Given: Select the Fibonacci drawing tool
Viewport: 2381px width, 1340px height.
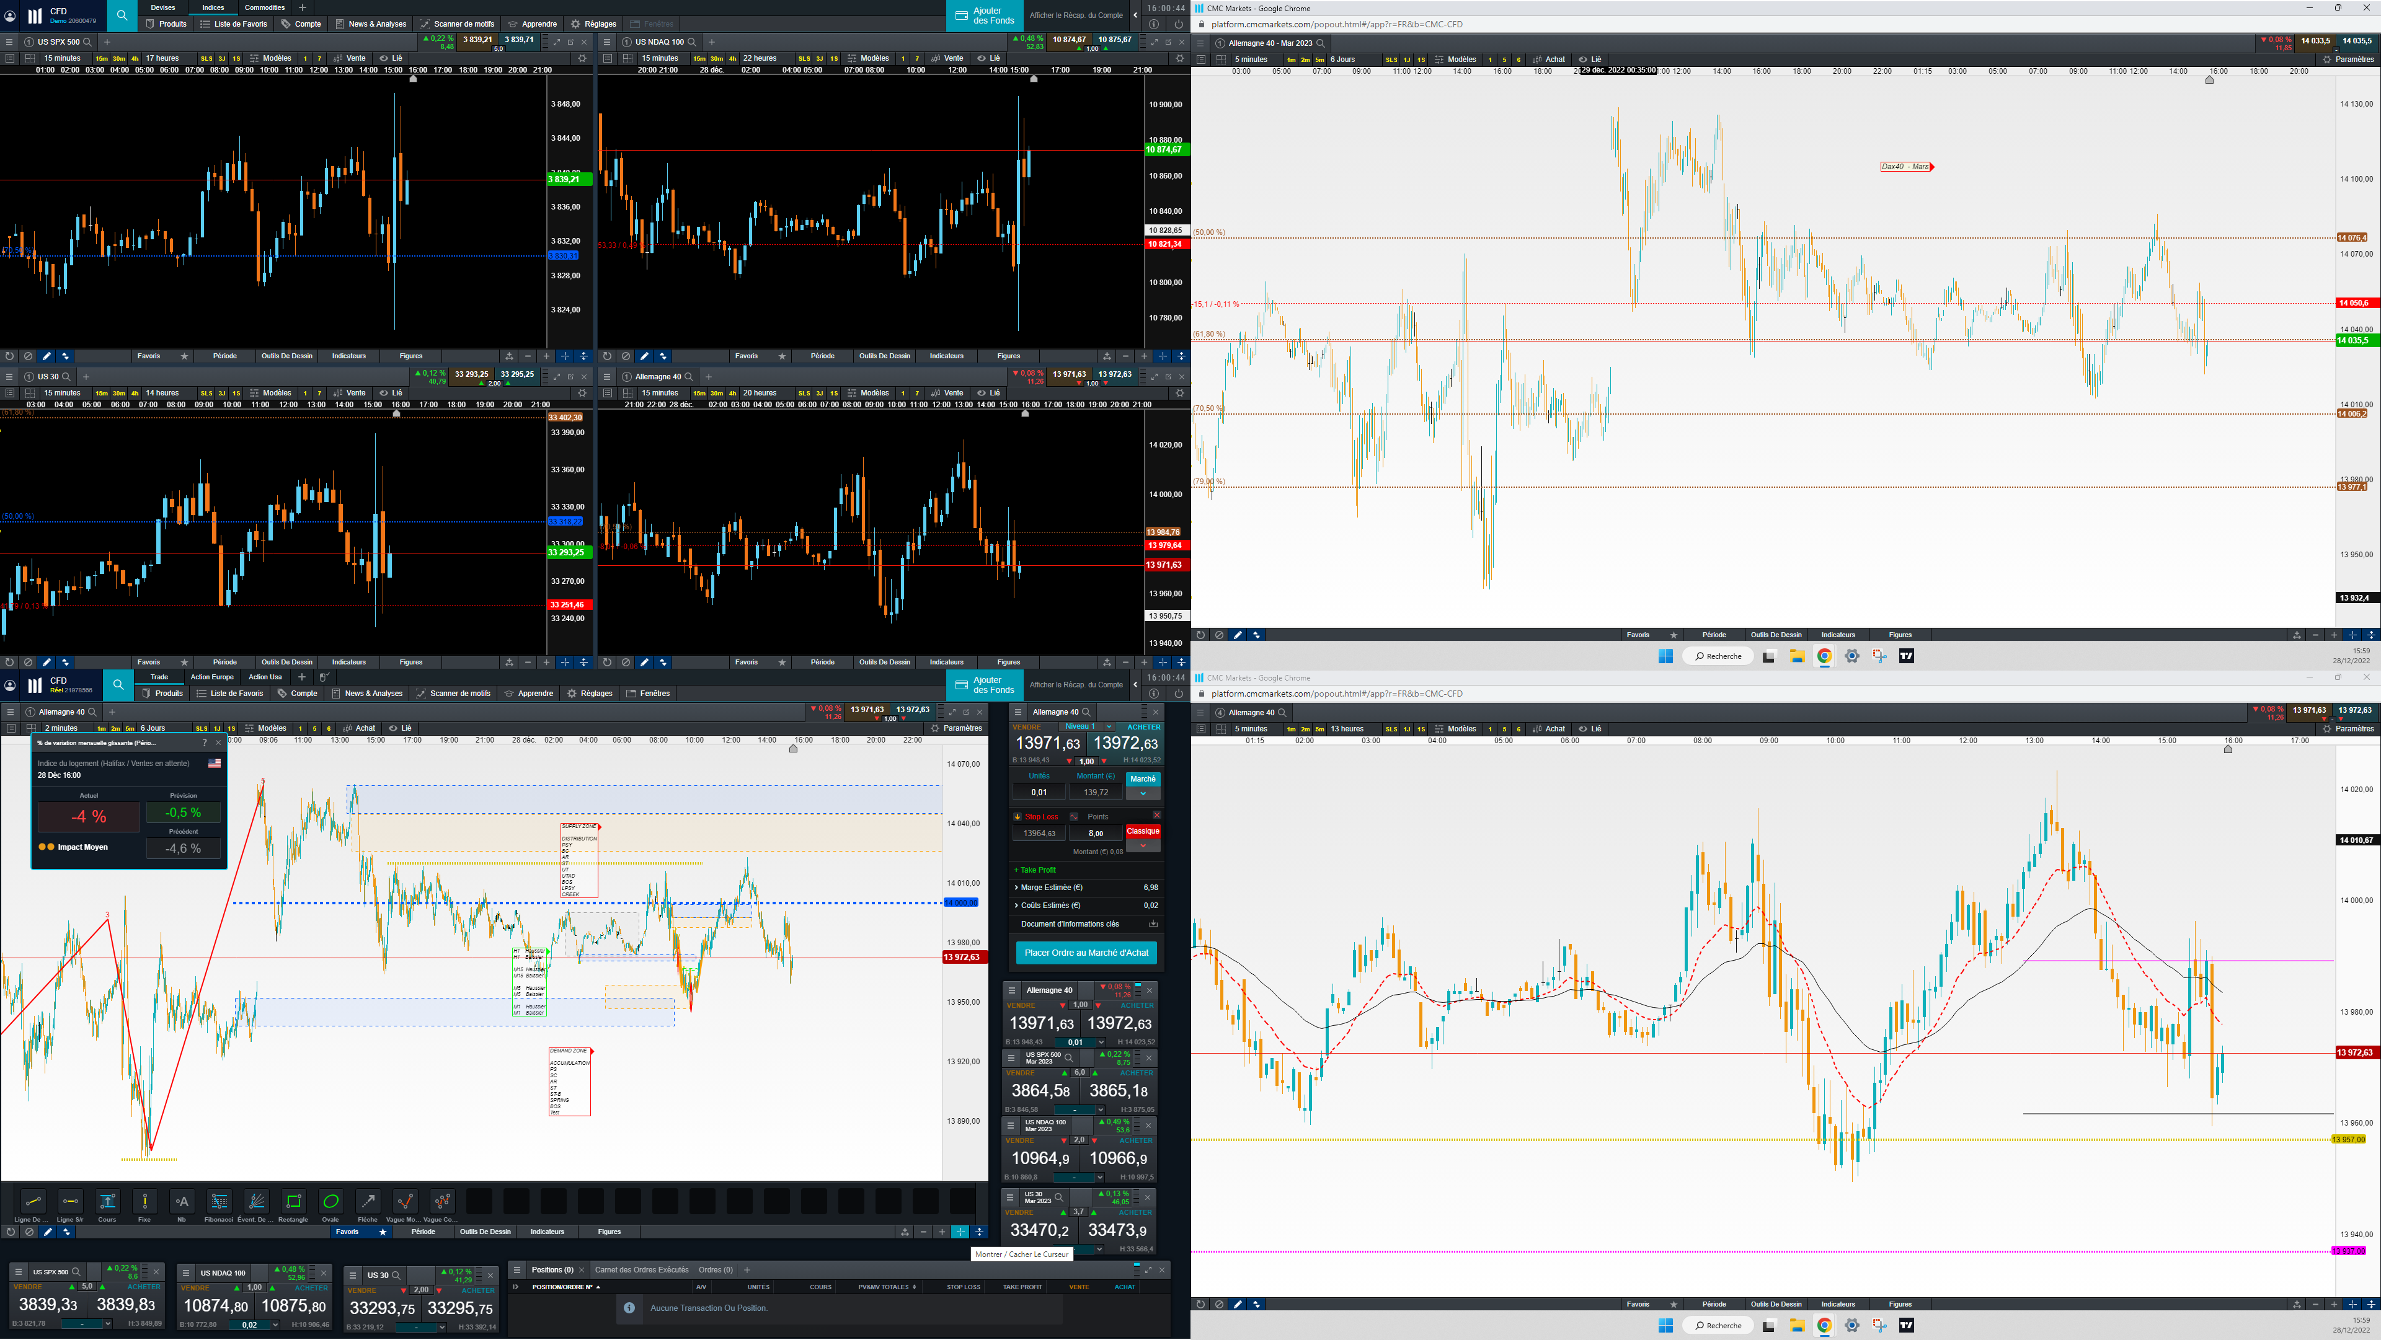Looking at the screenshot, I should pyautogui.click(x=219, y=1201).
